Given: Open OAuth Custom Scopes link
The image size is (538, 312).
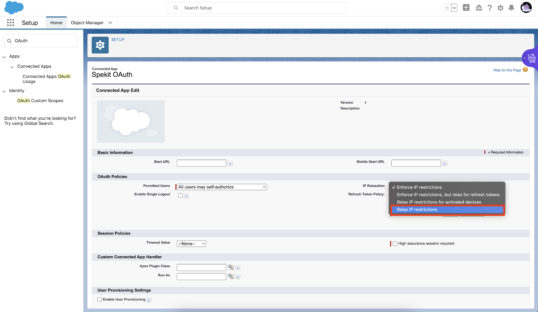Looking at the screenshot, I should [40, 101].
